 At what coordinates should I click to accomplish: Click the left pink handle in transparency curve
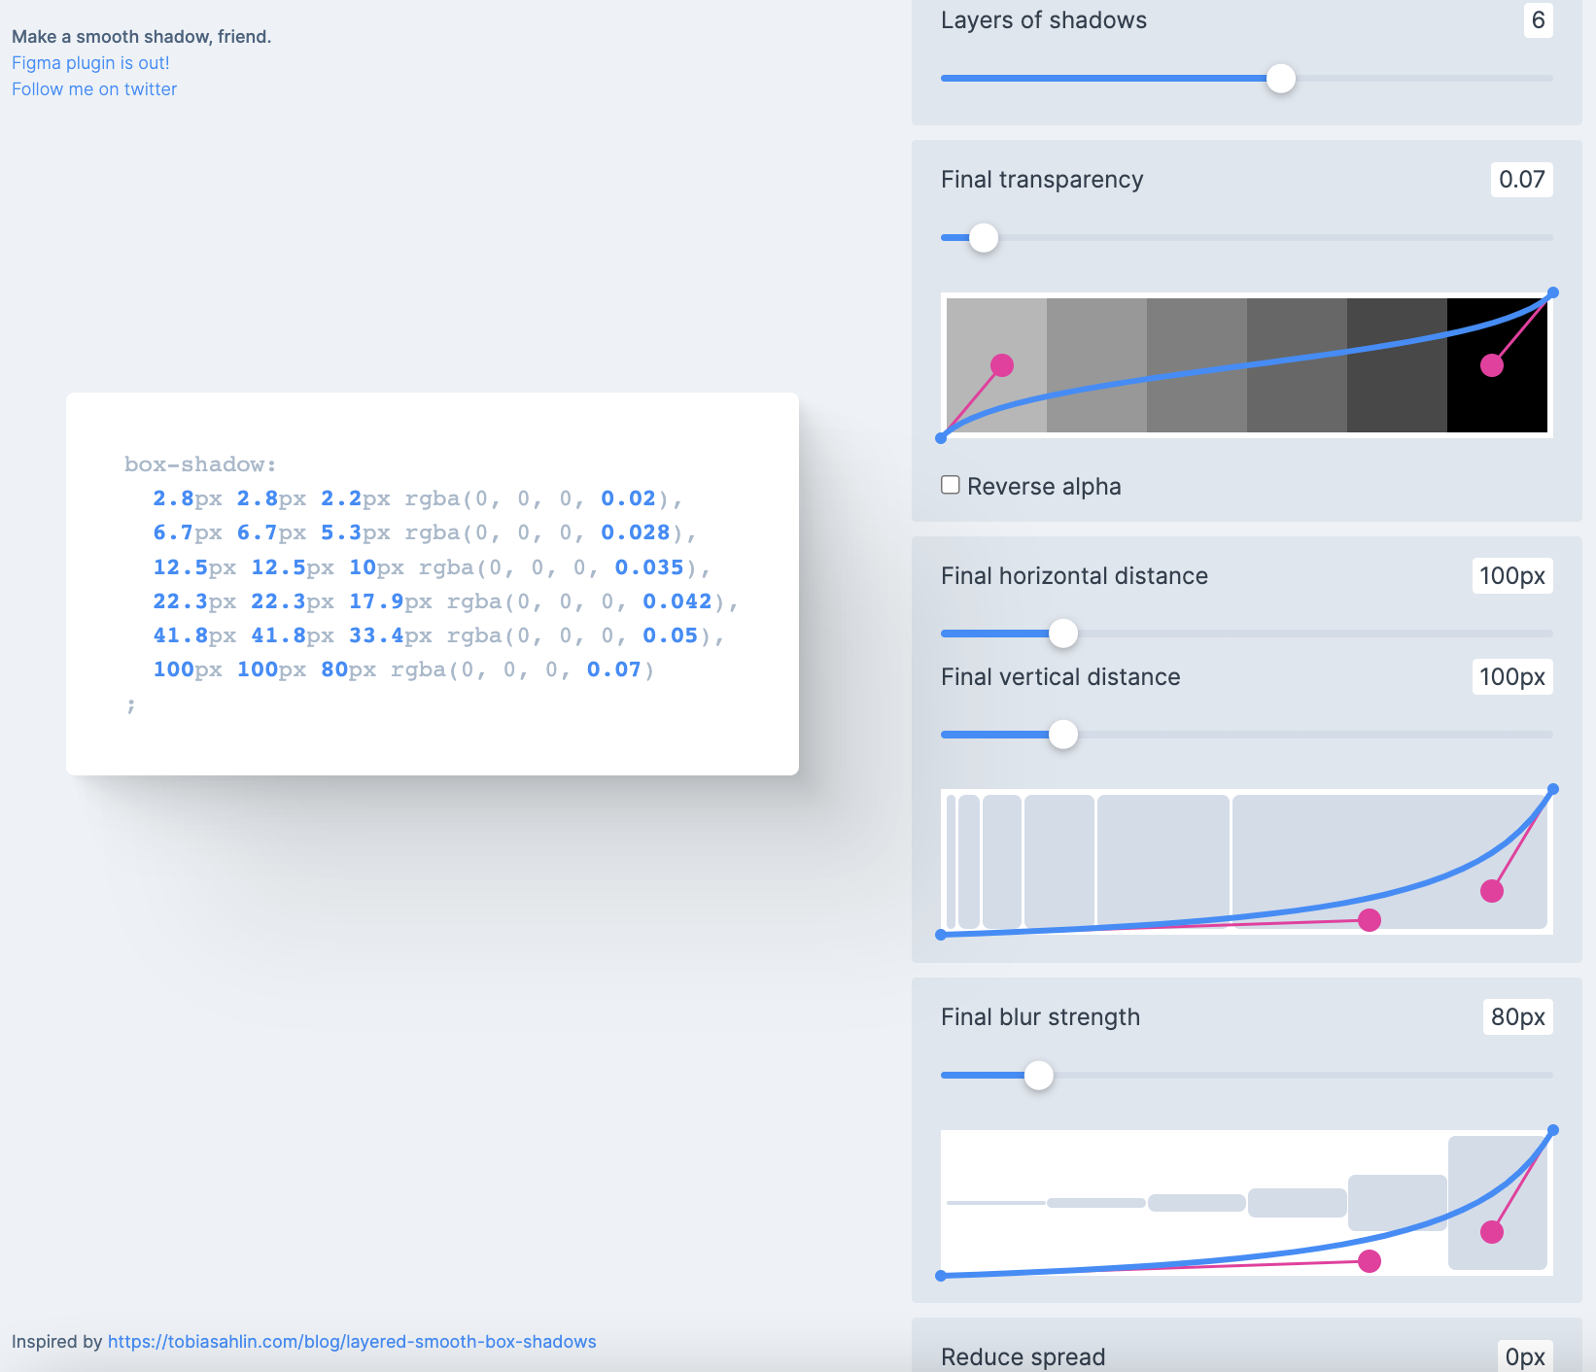pyautogui.click(x=1002, y=365)
